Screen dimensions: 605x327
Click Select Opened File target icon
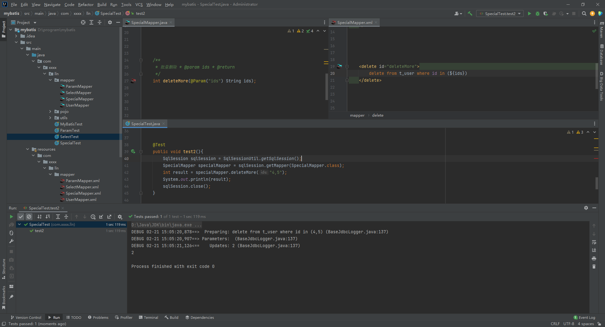point(83,22)
